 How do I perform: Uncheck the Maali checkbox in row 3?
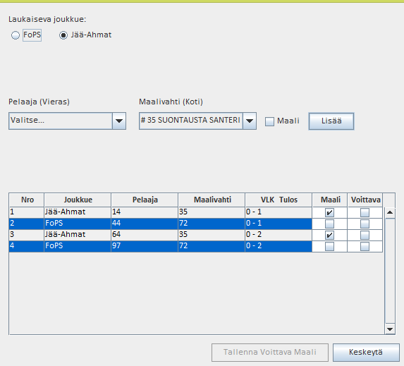pyautogui.click(x=329, y=235)
